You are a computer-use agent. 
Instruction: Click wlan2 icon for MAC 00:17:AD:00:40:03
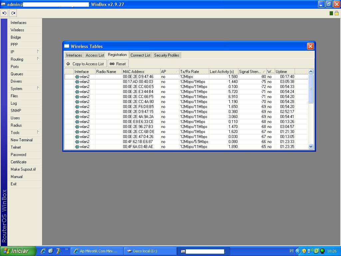(x=77, y=82)
